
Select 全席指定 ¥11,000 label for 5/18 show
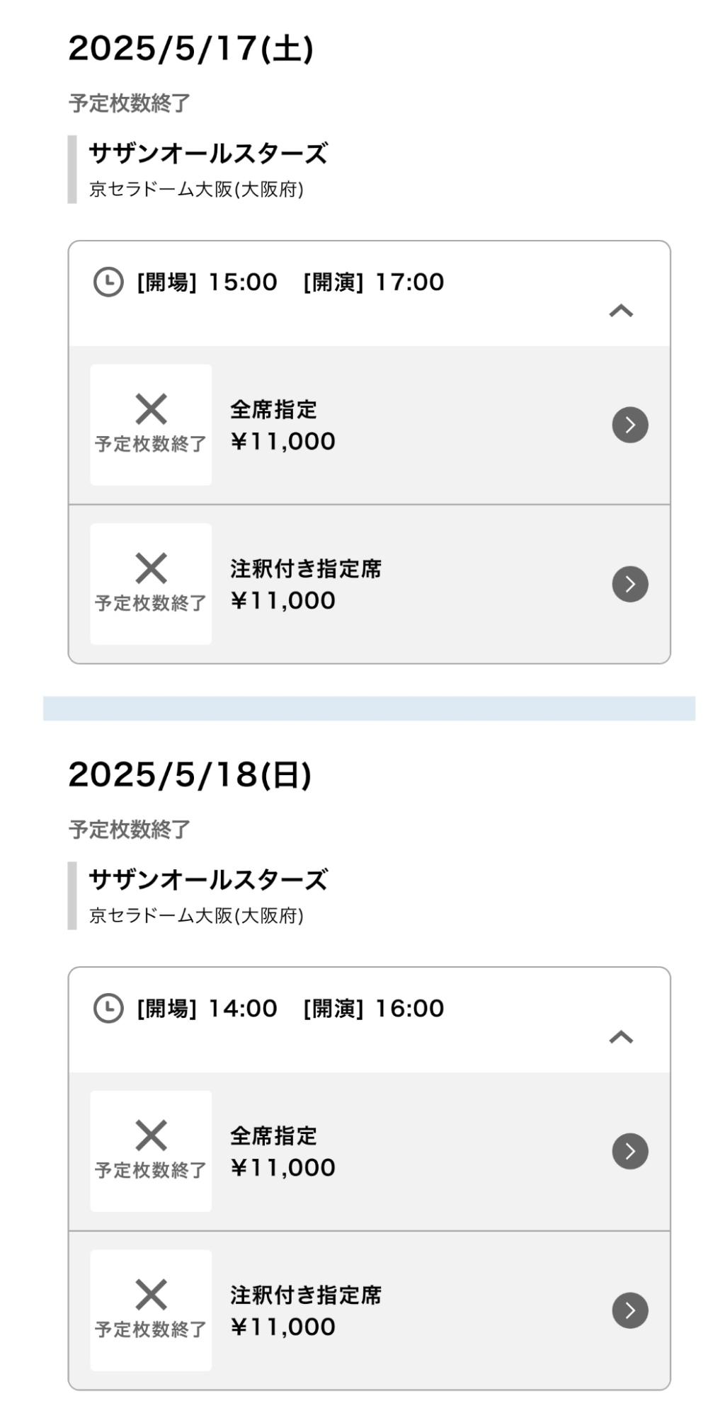(x=282, y=1152)
